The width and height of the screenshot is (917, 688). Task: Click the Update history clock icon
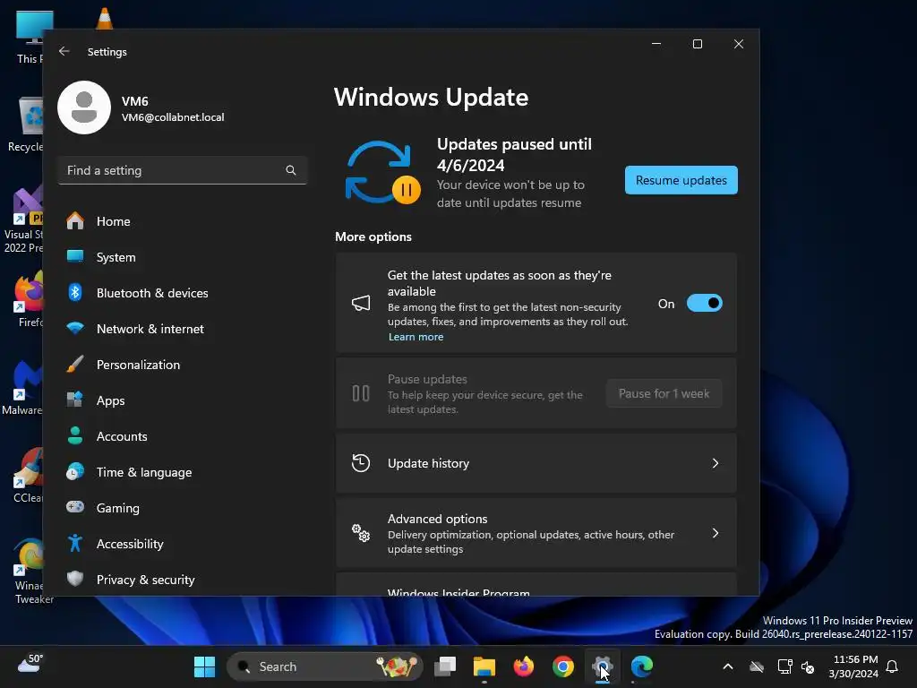[360, 463]
